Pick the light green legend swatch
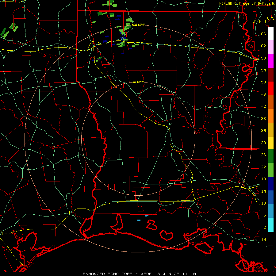 271,170
